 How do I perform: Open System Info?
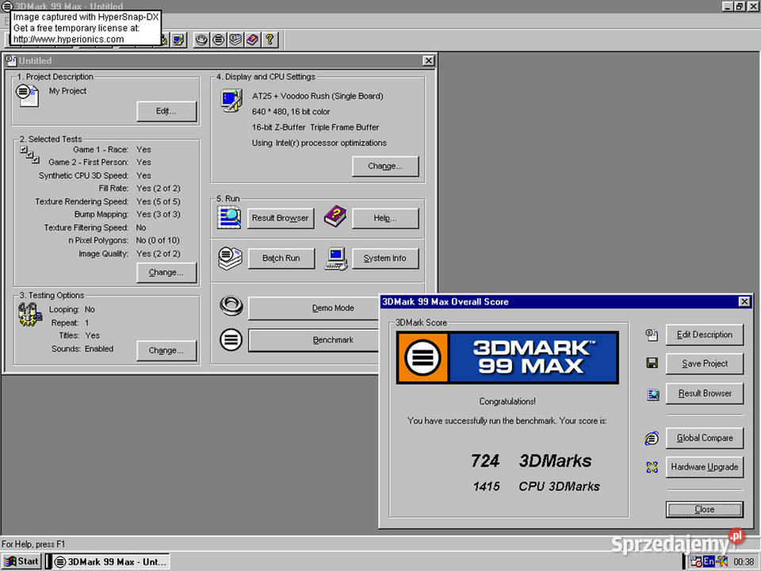click(385, 259)
